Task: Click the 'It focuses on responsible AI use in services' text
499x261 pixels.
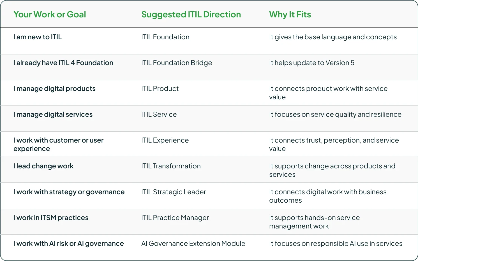Action: pyautogui.click(x=336, y=243)
